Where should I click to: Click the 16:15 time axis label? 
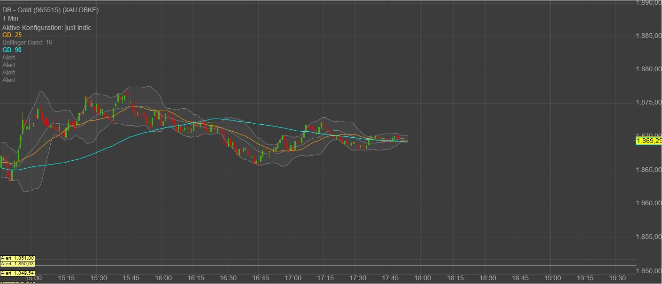pos(196,278)
